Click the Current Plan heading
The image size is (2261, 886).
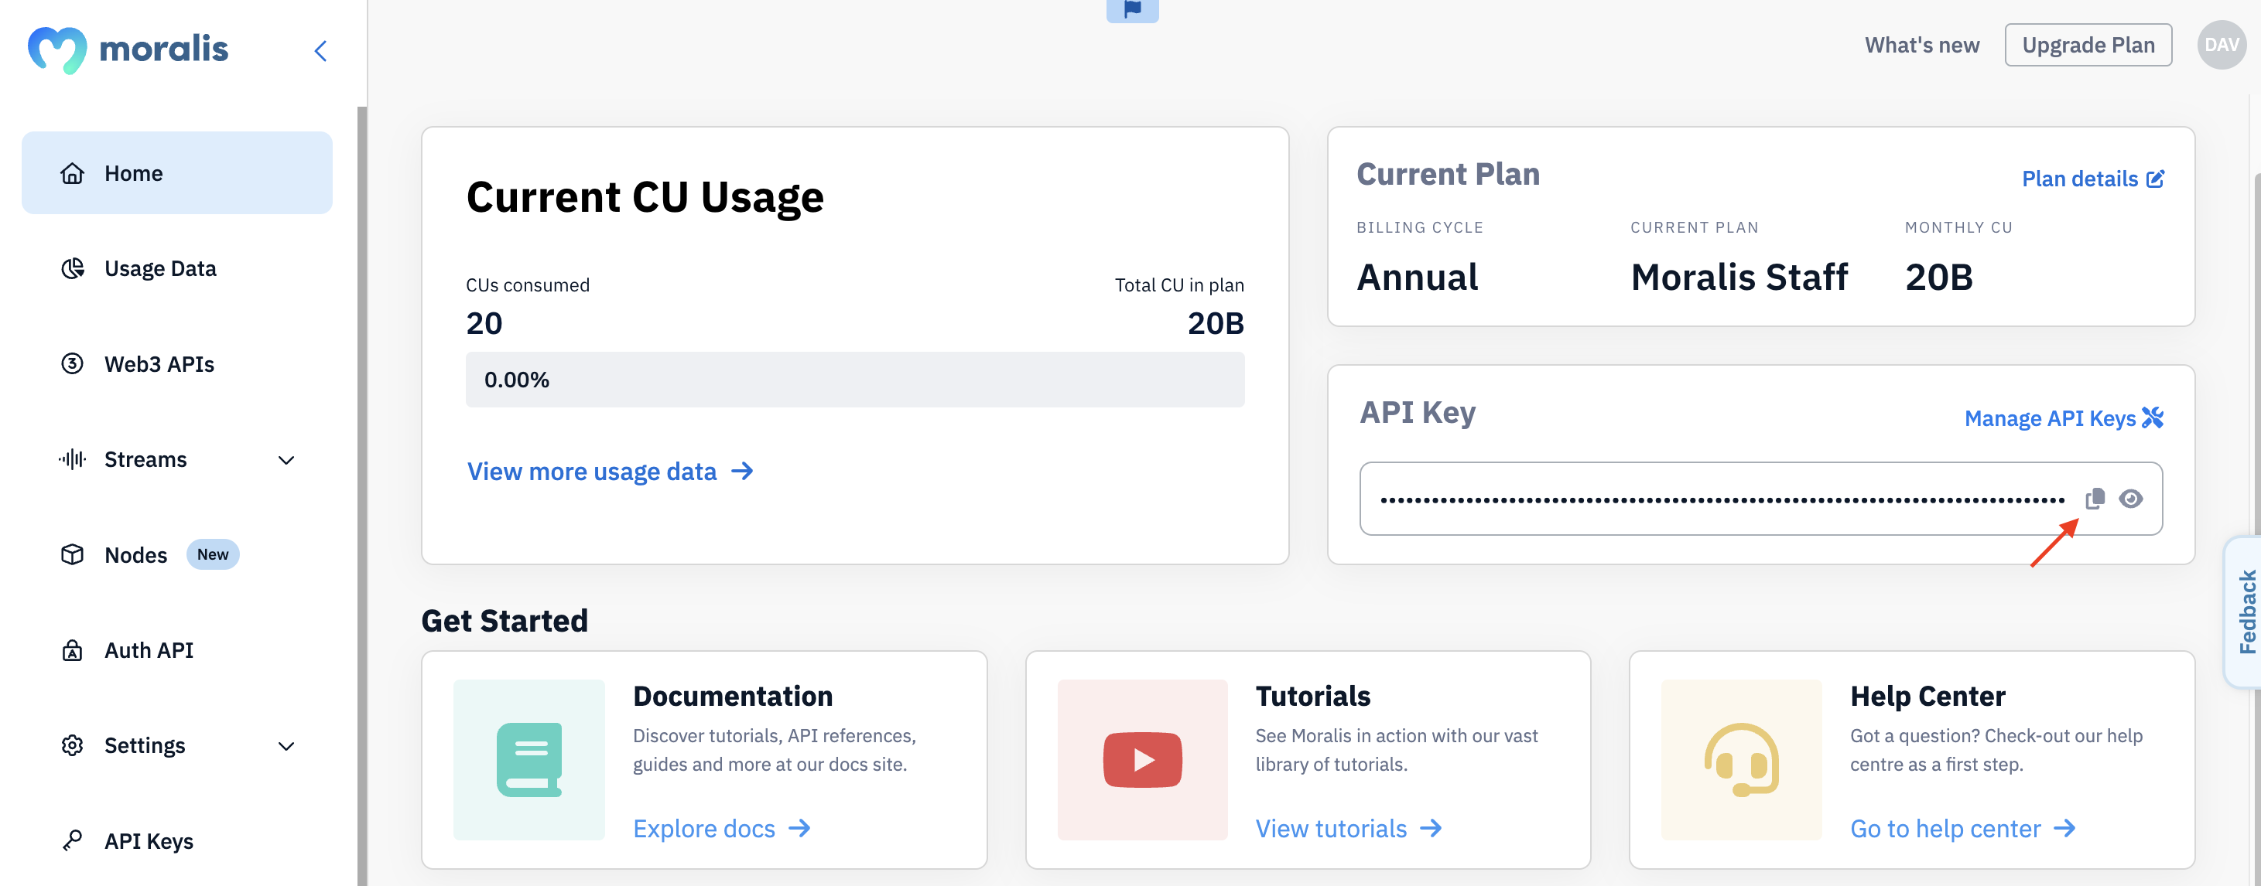(x=1449, y=174)
